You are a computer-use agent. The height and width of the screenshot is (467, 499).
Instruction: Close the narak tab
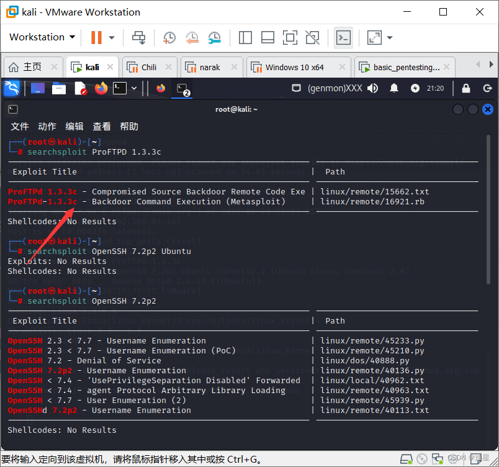(234, 67)
